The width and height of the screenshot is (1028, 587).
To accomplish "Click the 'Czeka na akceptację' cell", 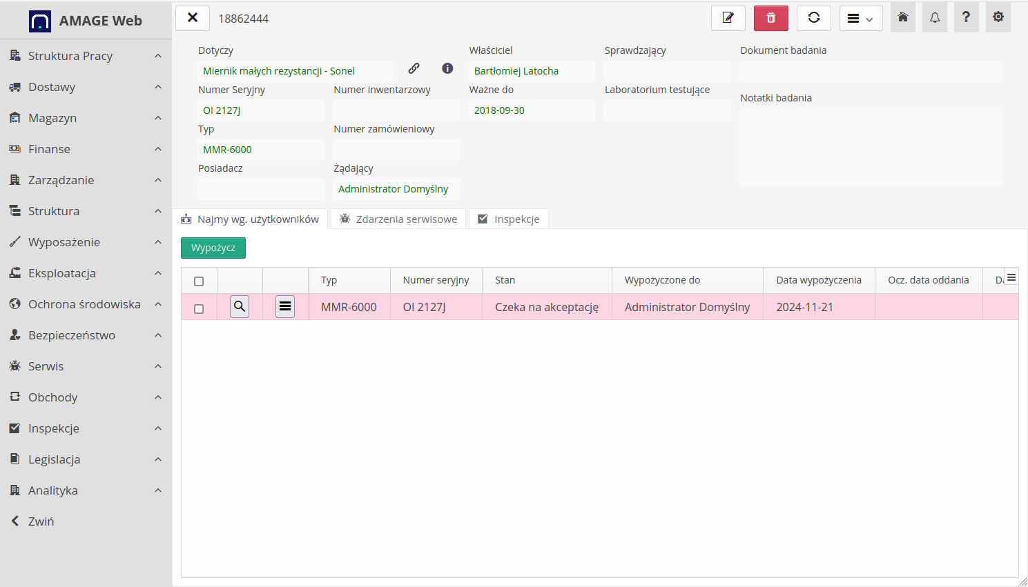I will coord(547,307).
